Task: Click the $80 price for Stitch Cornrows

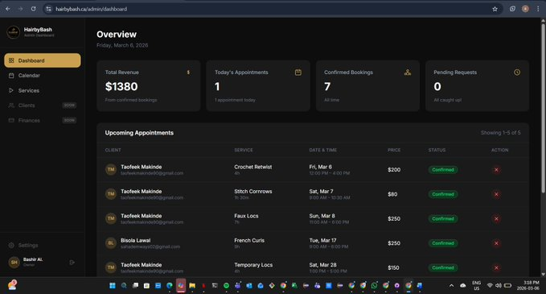Action: tap(392, 194)
